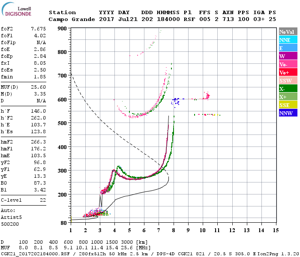Image resolution: width=300 pixels, height=257 pixels.
Task: Click the h`Es value 123.8
Action: click(x=38, y=132)
